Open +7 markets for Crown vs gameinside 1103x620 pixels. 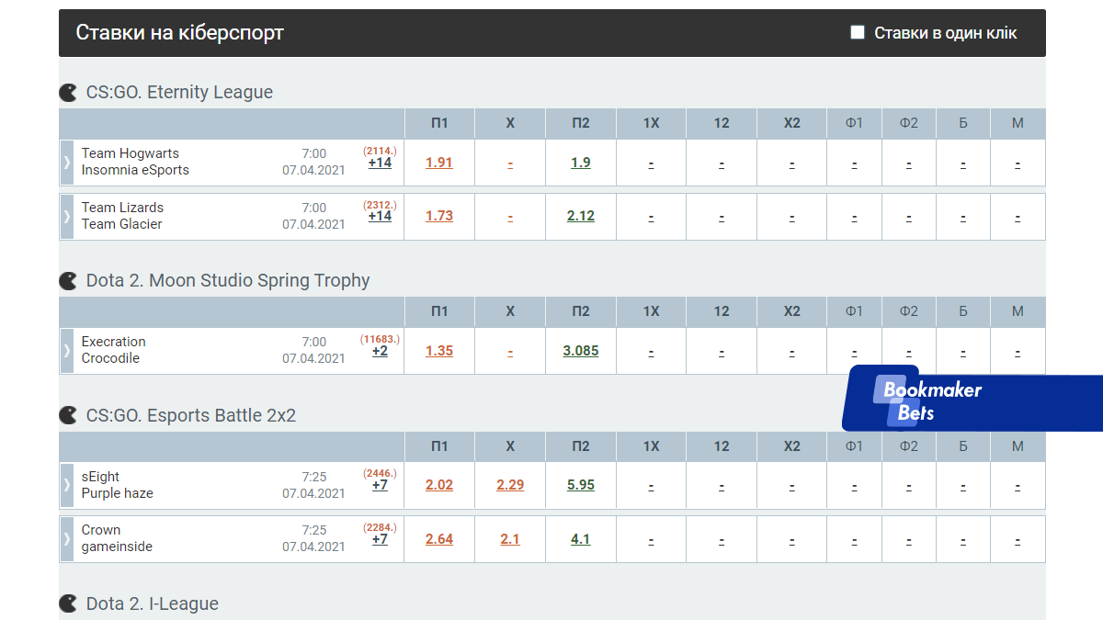click(380, 540)
